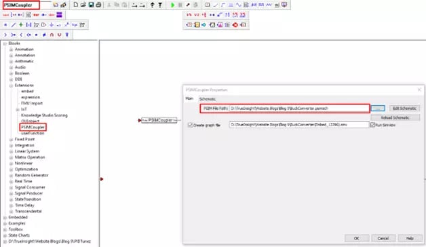Click the PSIM File Path input field
426x247 pixels.
click(x=299, y=108)
